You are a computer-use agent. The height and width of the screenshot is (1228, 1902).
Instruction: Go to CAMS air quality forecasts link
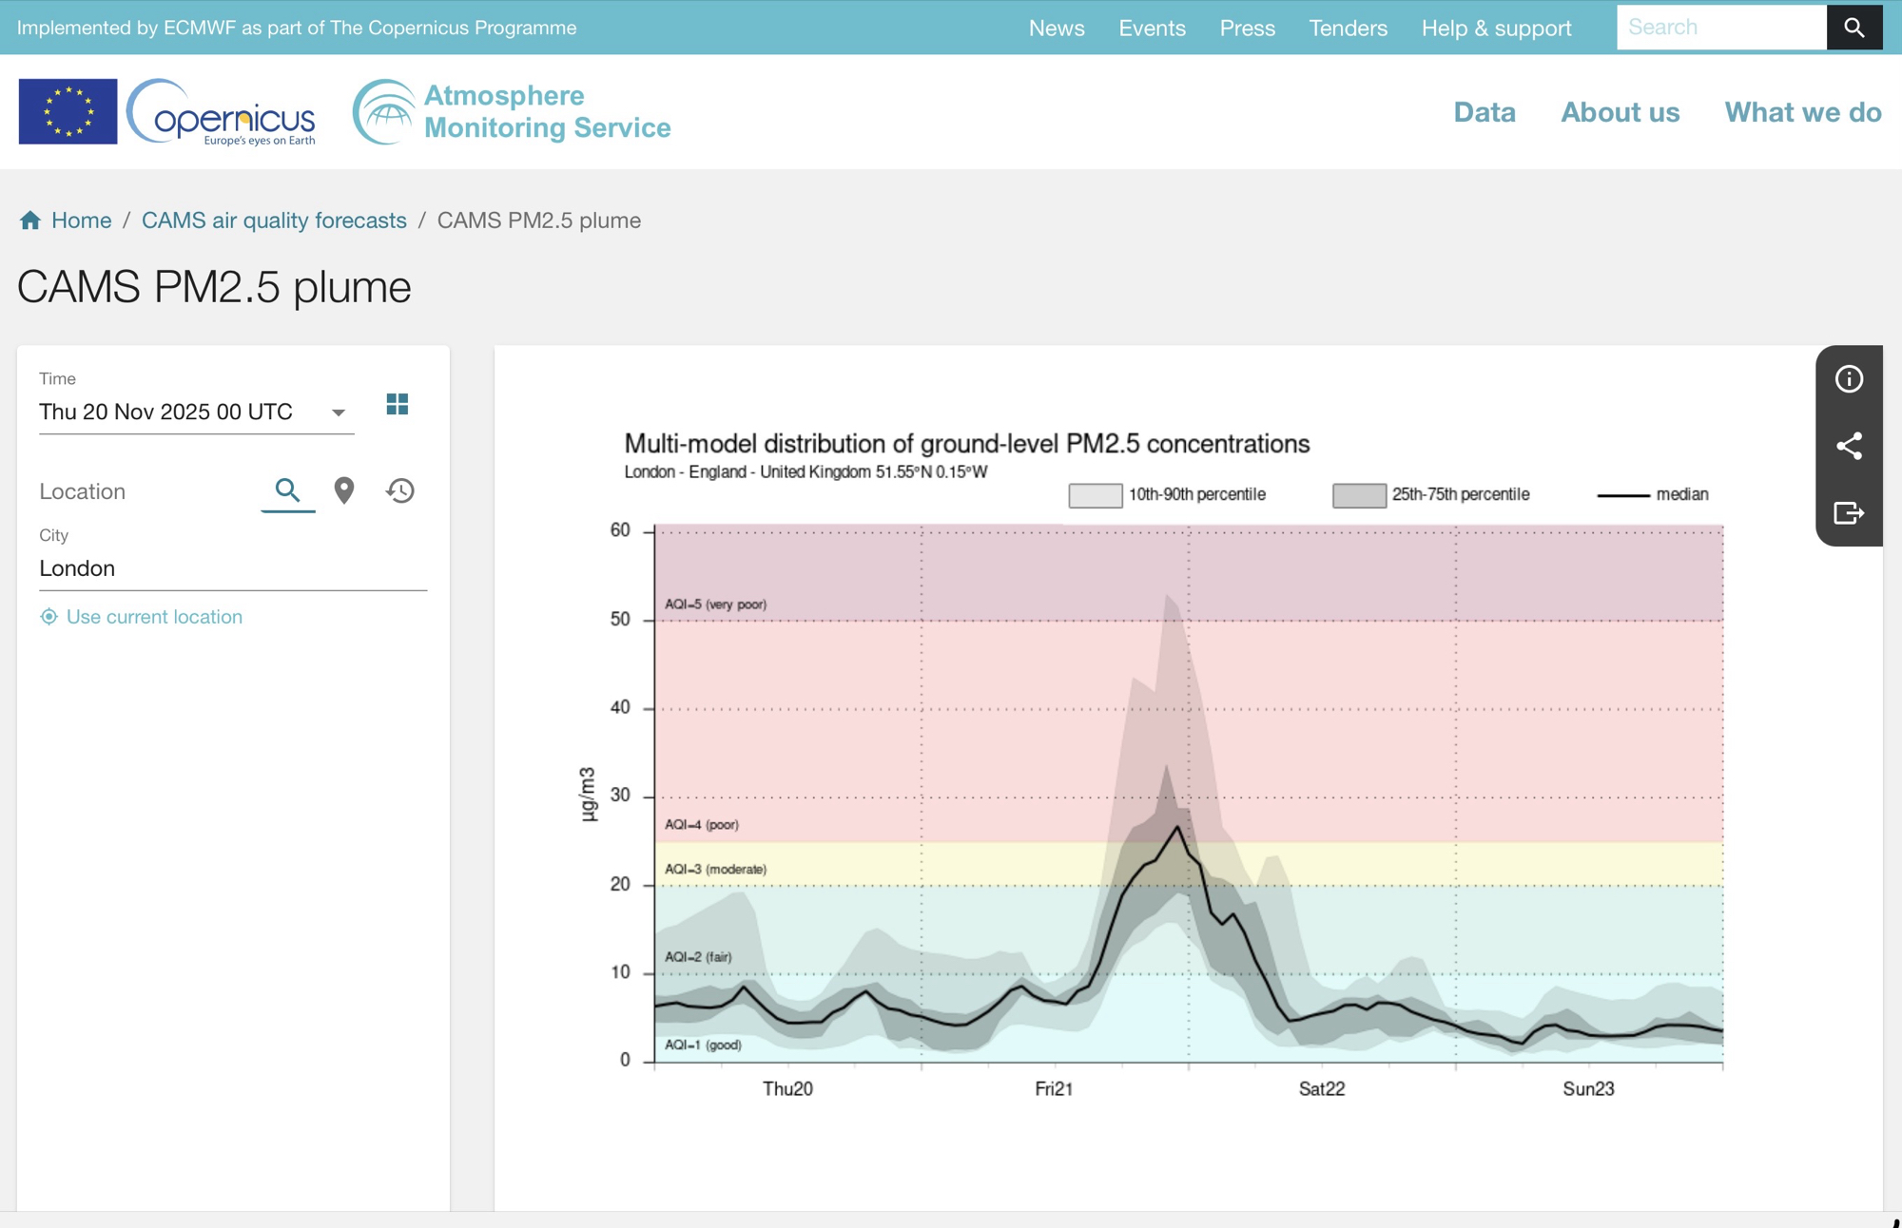[x=274, y=221]
